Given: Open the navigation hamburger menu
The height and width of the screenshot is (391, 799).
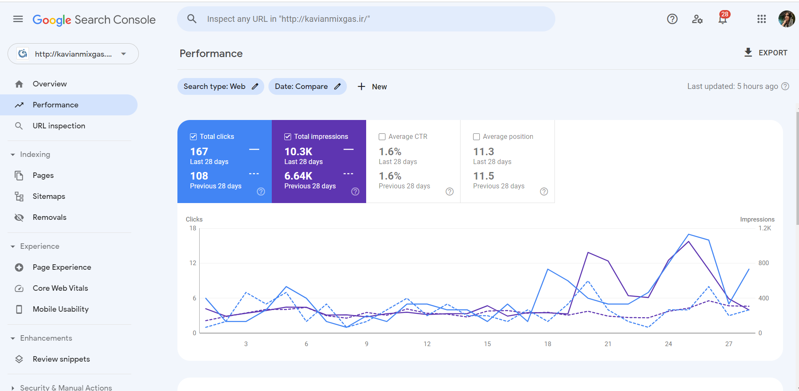Looking at the screenshot, I should [x=17, y=19].
